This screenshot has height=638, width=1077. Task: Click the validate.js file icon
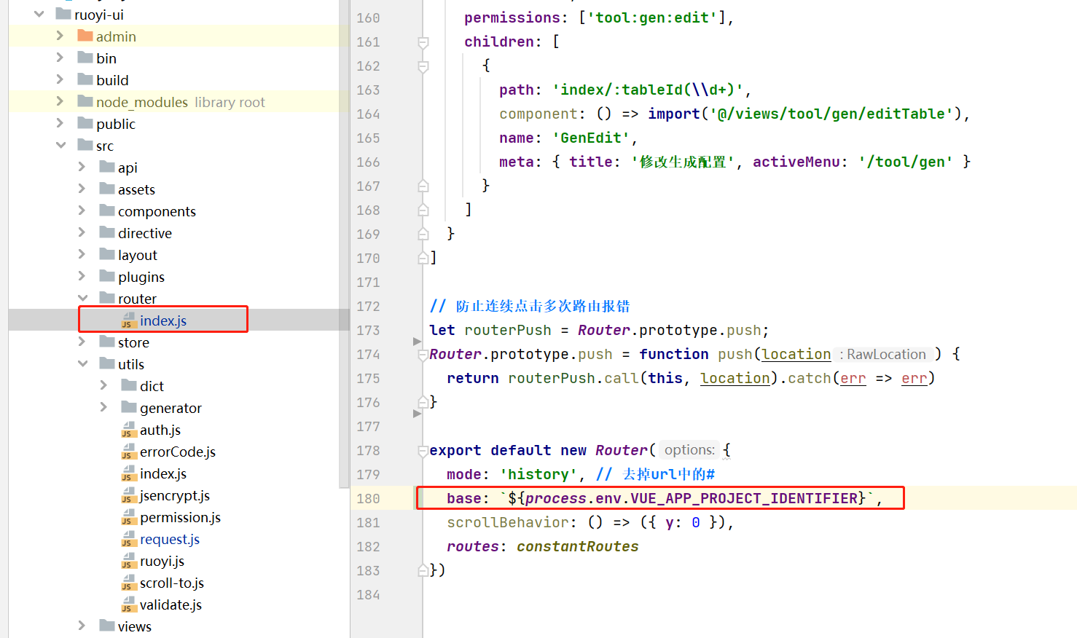click(129, 605)
